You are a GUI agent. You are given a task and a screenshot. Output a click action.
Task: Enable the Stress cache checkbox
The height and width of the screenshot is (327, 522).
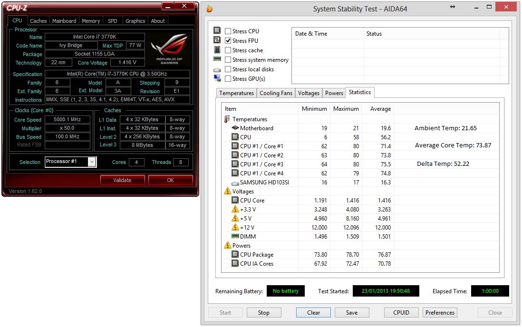228,50
